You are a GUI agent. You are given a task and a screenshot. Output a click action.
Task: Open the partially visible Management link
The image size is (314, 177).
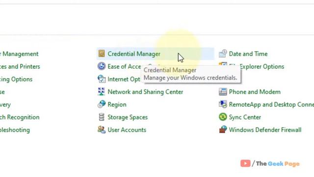coord(19,54)
